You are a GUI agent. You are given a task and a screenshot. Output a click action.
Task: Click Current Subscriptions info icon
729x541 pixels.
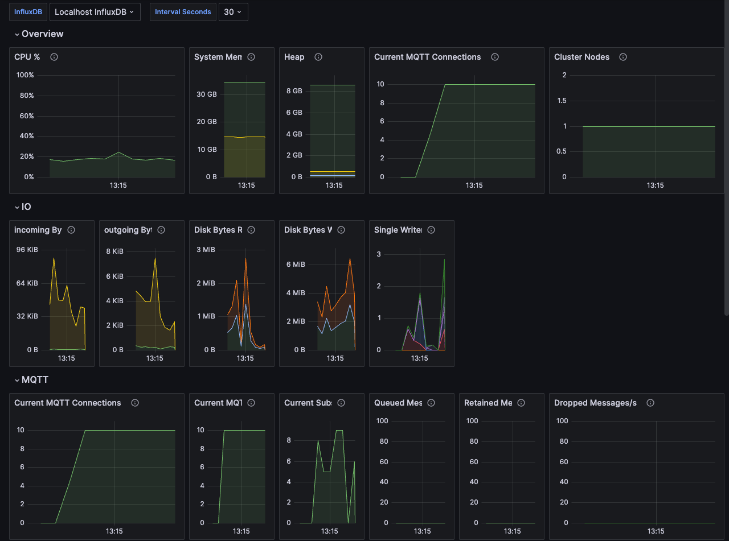(341, 403)
